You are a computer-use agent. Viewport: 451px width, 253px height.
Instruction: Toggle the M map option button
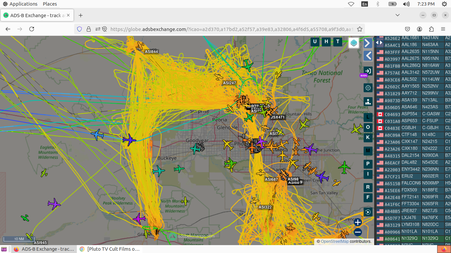tap(368, 151)
